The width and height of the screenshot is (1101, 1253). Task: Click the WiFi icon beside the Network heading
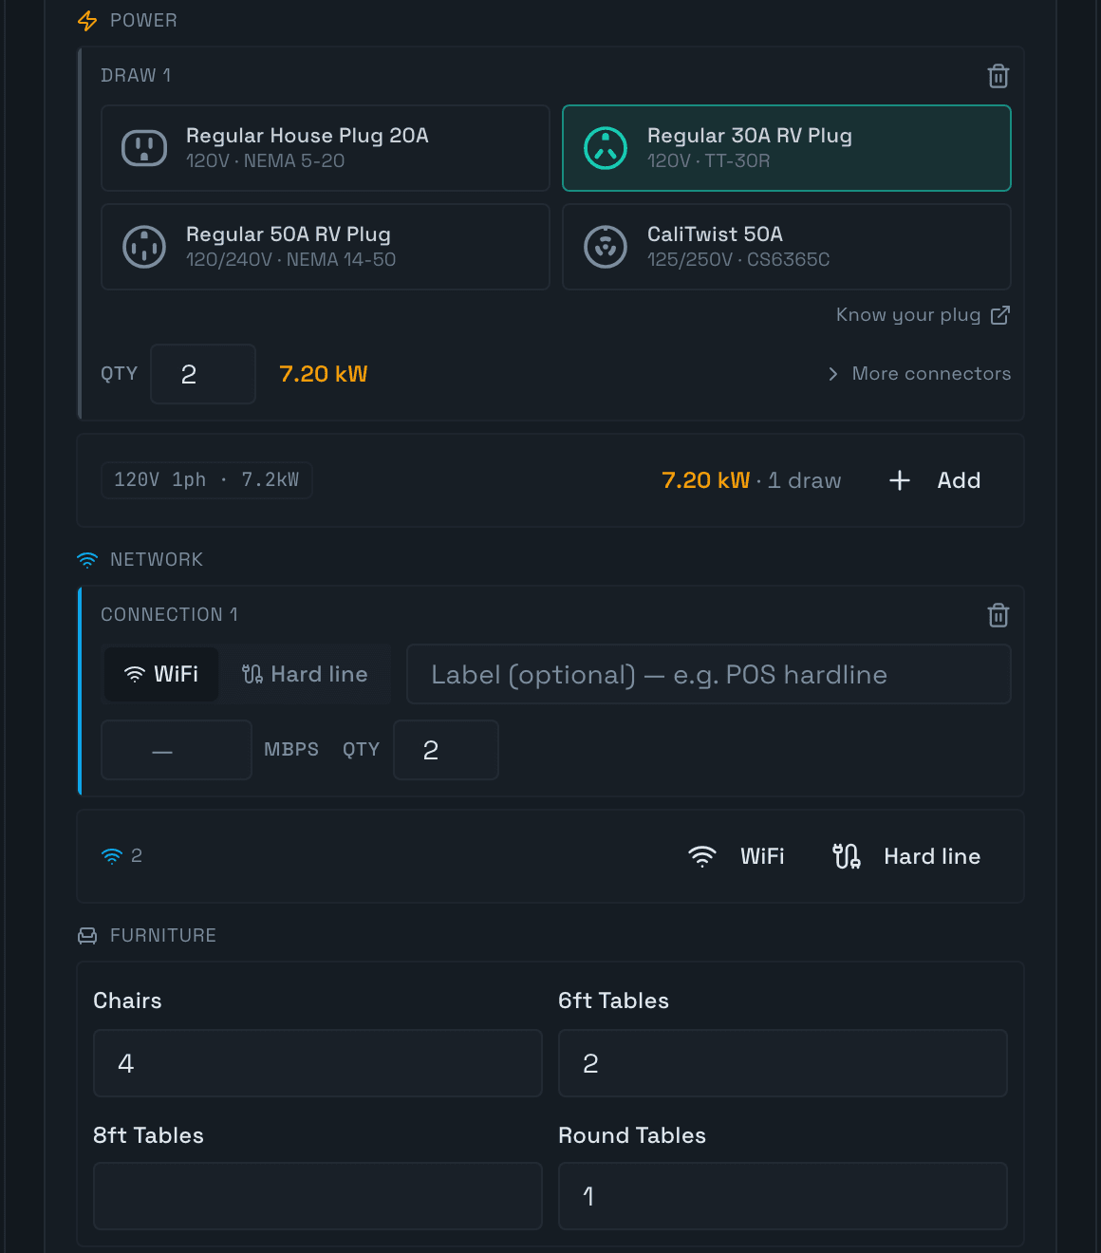pyautogui.click(x=87, y=560)
